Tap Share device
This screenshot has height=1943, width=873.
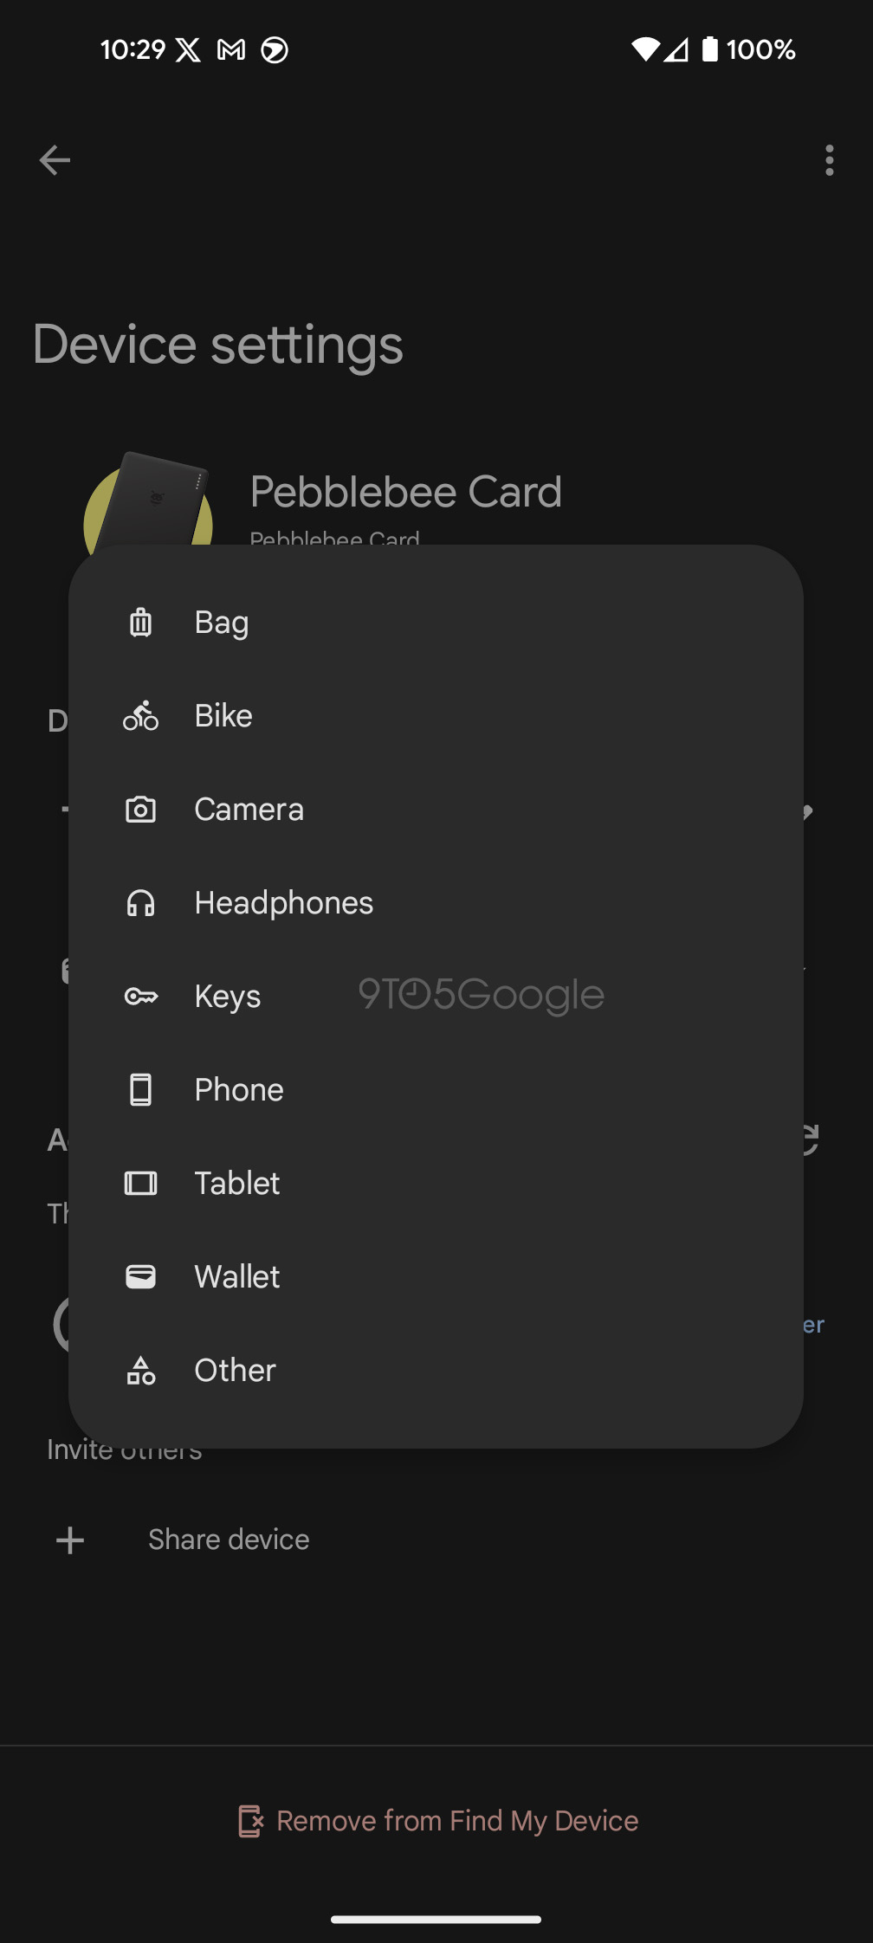coord(228,1539)
